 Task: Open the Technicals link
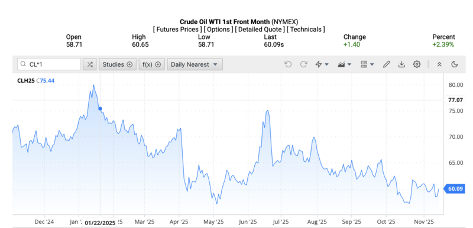(306, 29)
